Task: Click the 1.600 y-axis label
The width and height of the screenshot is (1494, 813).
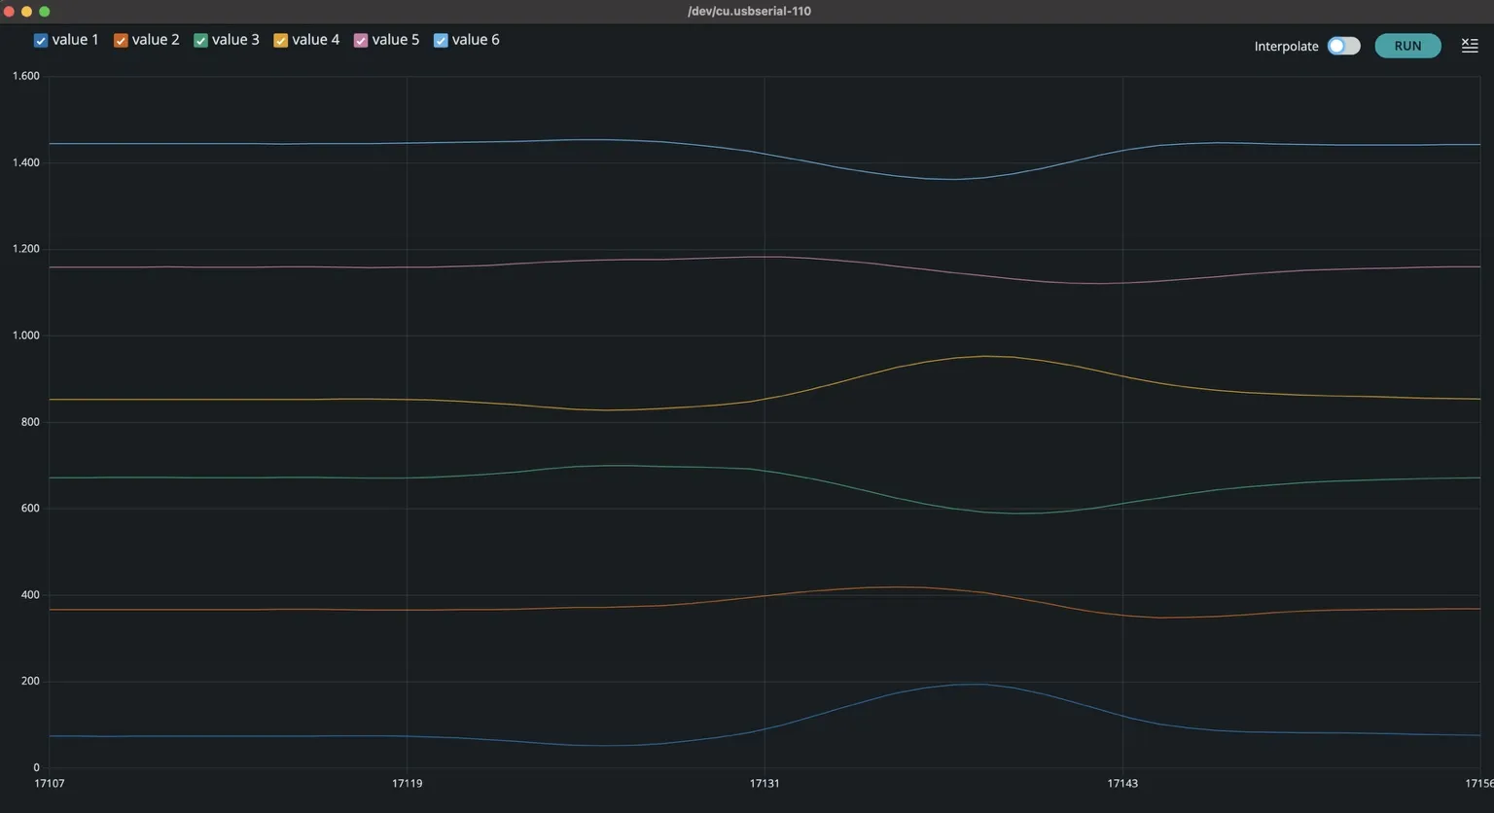Action: [26, 76]
